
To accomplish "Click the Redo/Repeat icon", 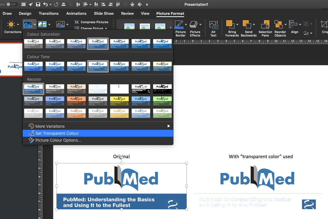I will (x=56, y=4).
